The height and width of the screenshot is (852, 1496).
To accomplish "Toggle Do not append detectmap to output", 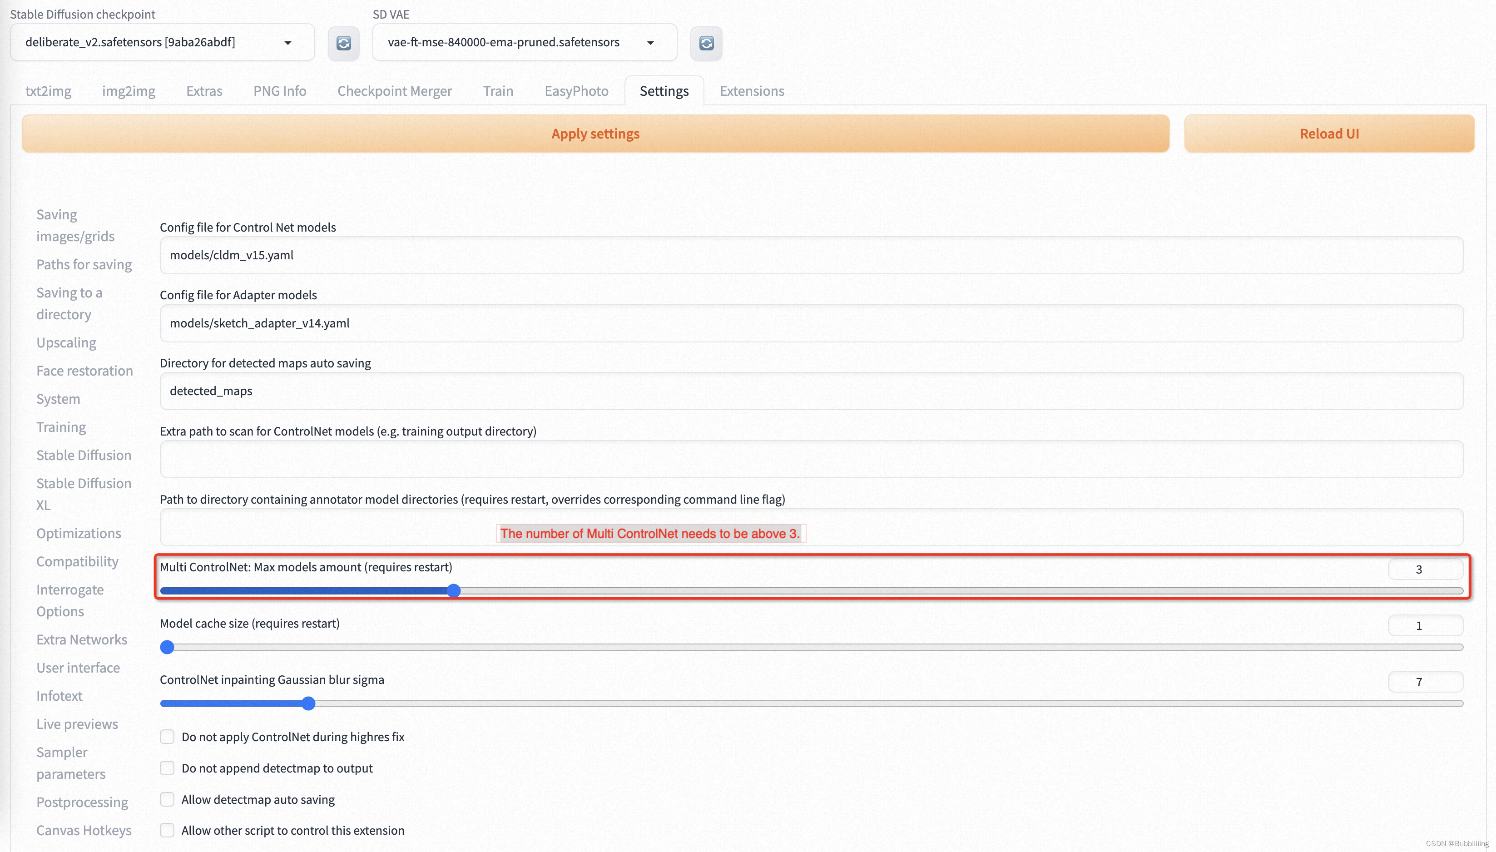I will tap(168, 768).
